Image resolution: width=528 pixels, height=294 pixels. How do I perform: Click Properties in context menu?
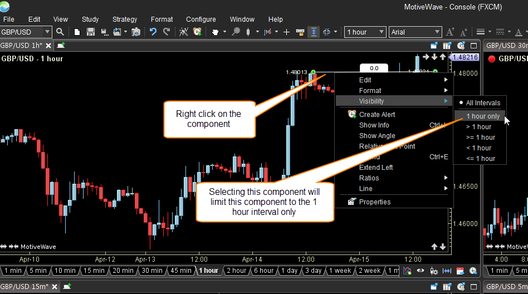pos(394,202)
